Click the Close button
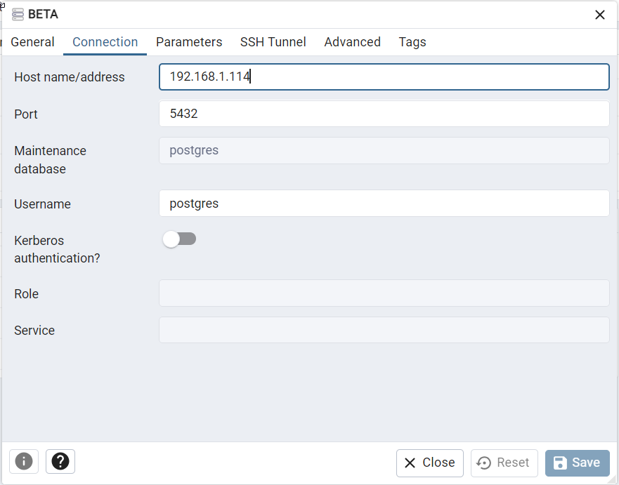 [429, 463]
